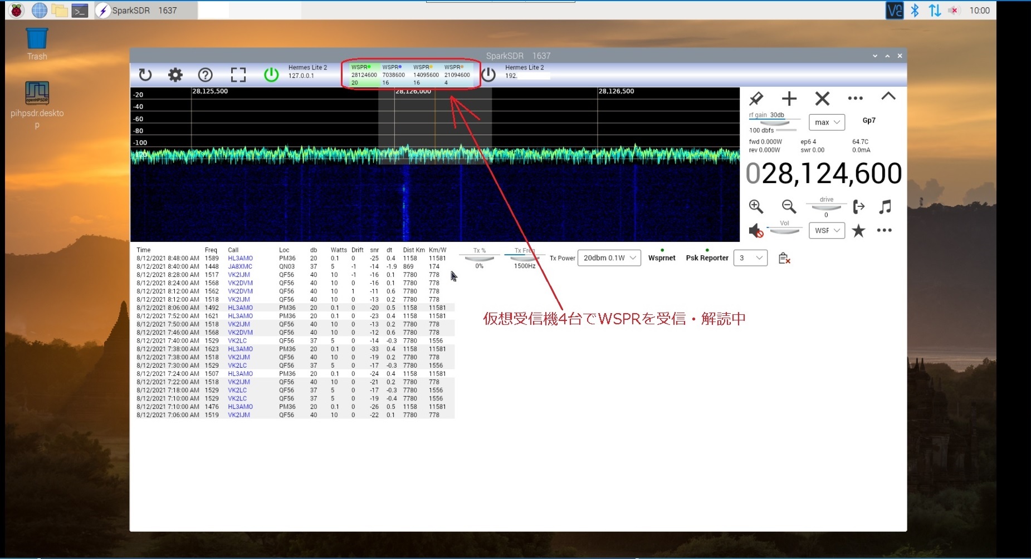Click the HL3AMO callsign link in first row

240,258
